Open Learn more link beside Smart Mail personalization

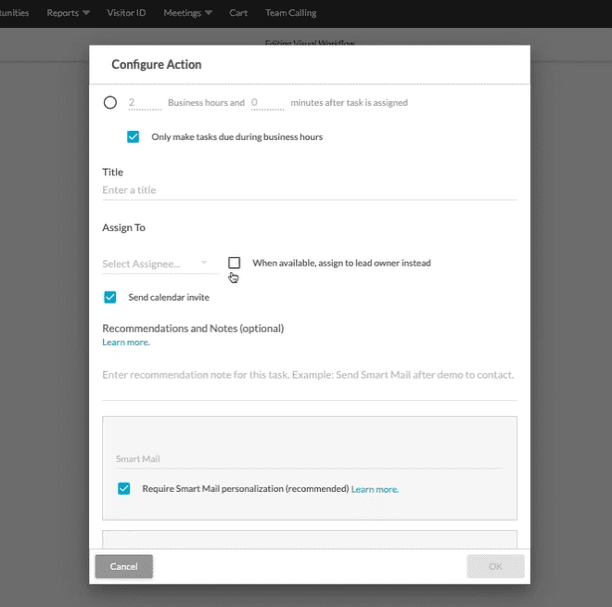click(x=375, y=489)
